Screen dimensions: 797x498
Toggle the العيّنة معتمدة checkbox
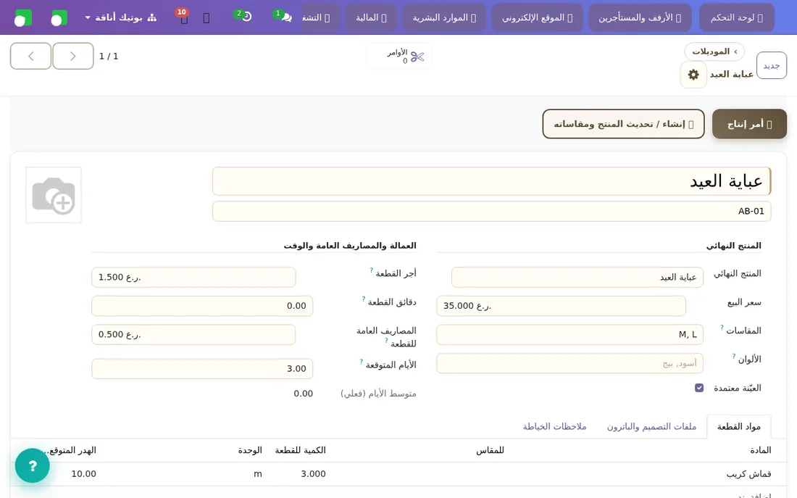(699, 388)
